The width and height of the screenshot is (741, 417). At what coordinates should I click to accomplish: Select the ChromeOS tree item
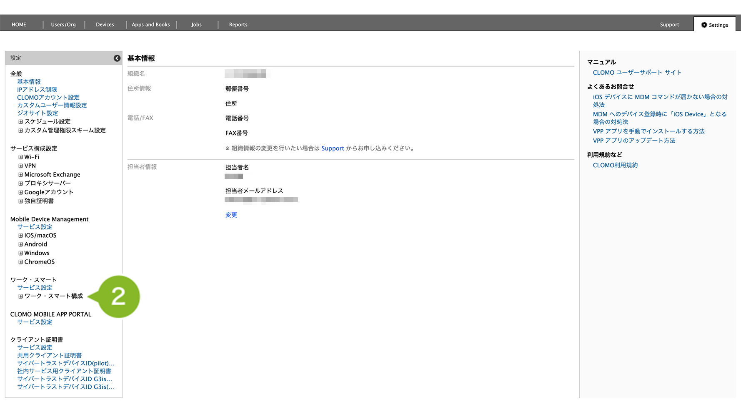click(39, 262)
